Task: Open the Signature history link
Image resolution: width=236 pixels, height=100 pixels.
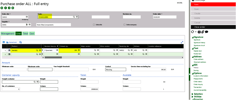Action: pos(199,43)
